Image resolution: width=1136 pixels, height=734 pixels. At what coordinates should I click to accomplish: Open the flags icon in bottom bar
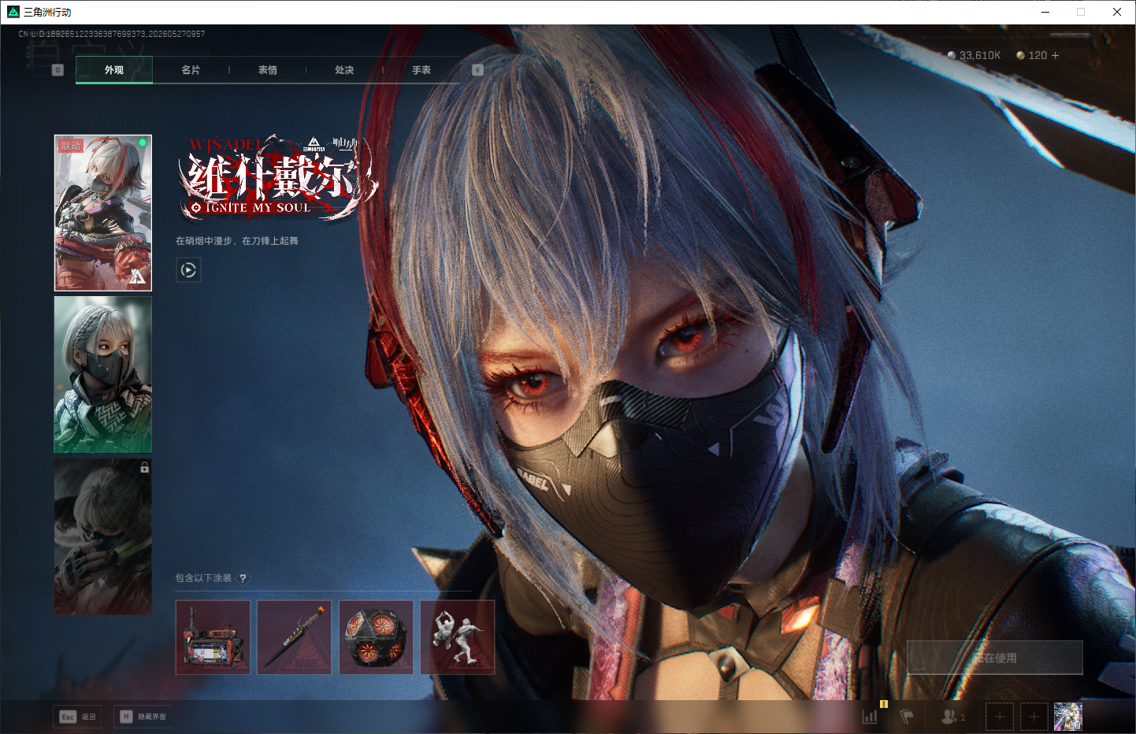[x=907, y=717]
